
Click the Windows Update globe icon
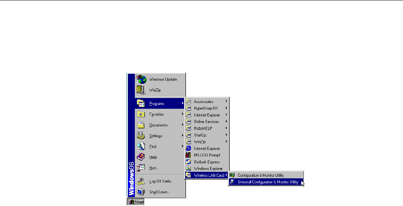point(141,79)
